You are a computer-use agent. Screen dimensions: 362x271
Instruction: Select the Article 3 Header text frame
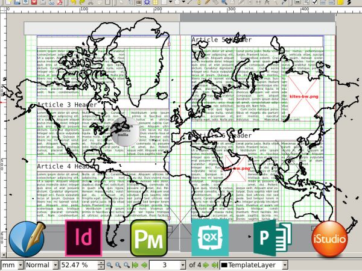click(103, 105)
